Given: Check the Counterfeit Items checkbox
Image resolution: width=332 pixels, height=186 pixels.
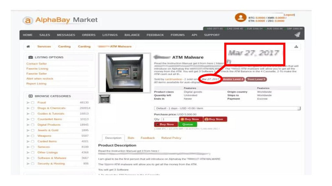Looking at the screenshot, I should (33, 119).
